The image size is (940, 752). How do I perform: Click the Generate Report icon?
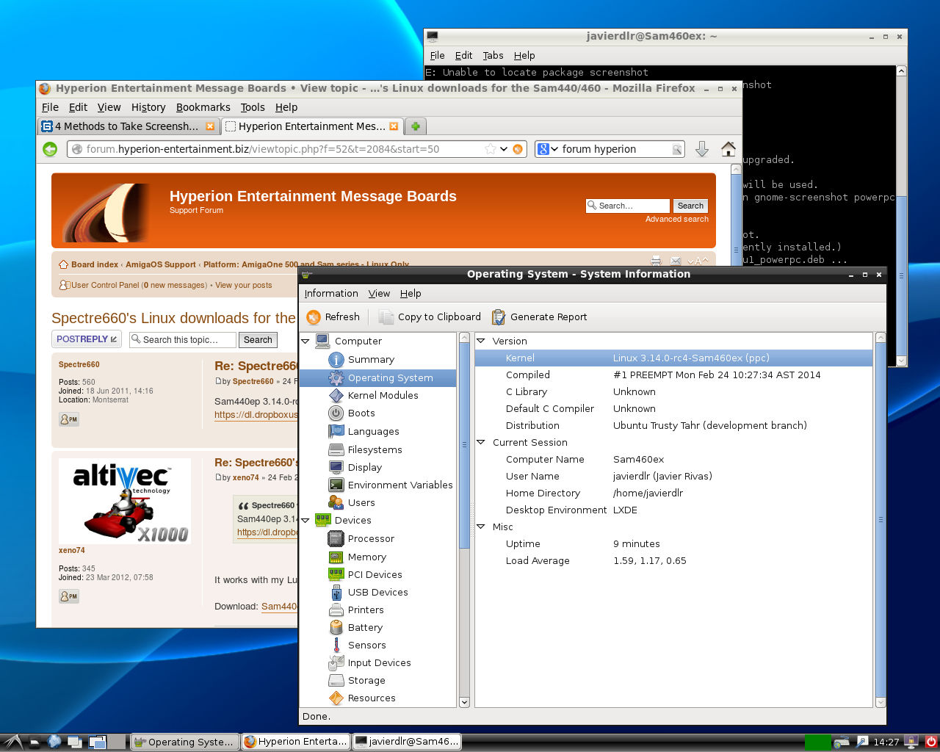[x=499, y=317]
